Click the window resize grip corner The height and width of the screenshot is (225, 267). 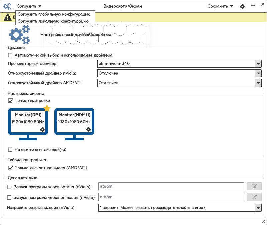264,221
